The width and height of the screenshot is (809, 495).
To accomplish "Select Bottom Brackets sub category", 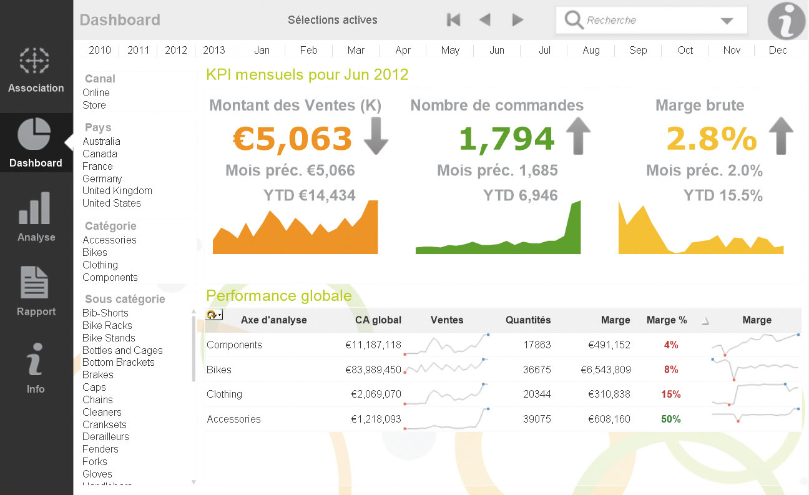I will (x=119, y=362).
